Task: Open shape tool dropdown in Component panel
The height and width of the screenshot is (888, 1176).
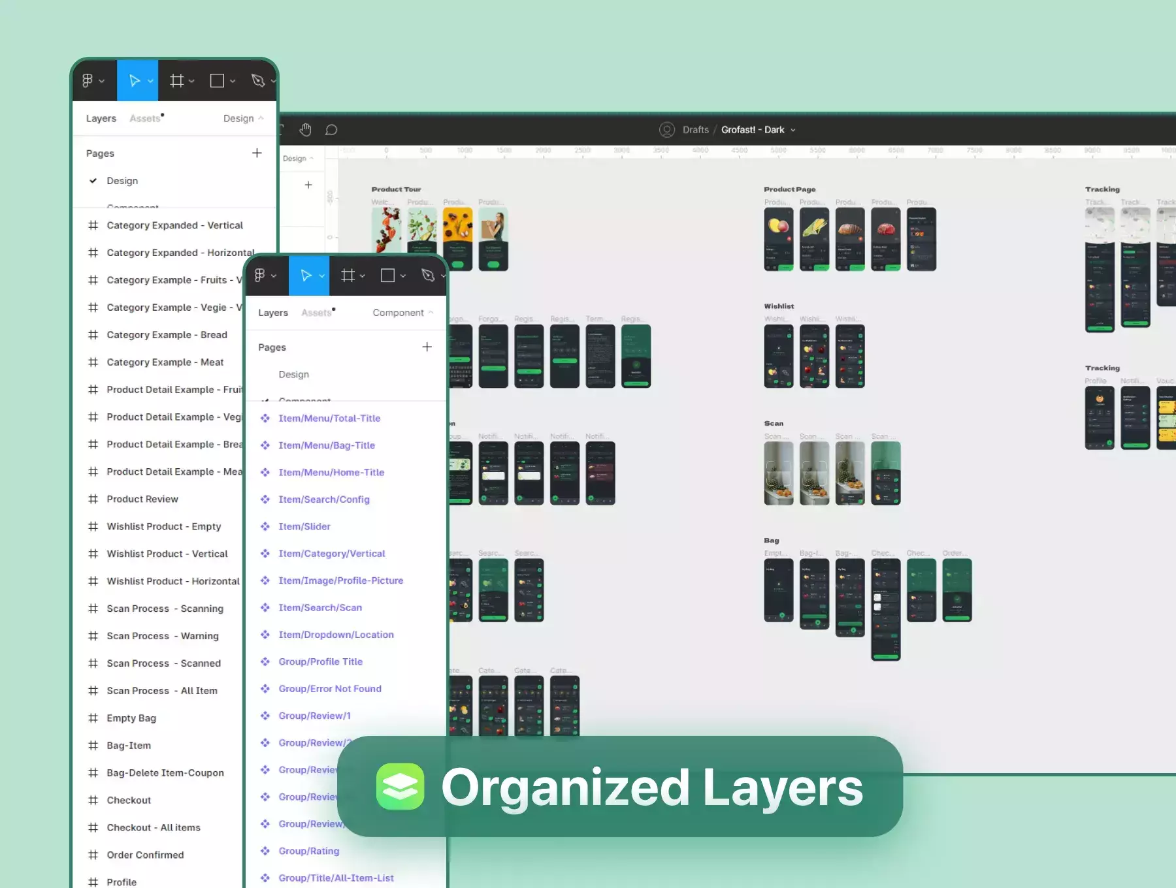Action: [403, 276]
